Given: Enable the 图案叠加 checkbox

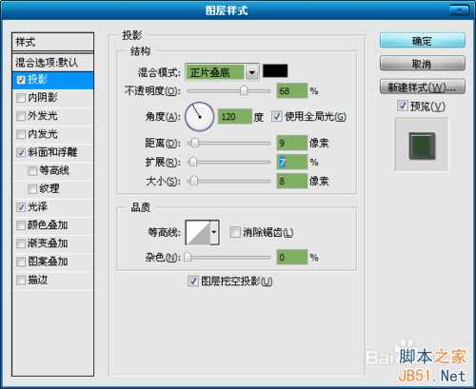Looking at the screenshot, I should click(x=21, y=262).
